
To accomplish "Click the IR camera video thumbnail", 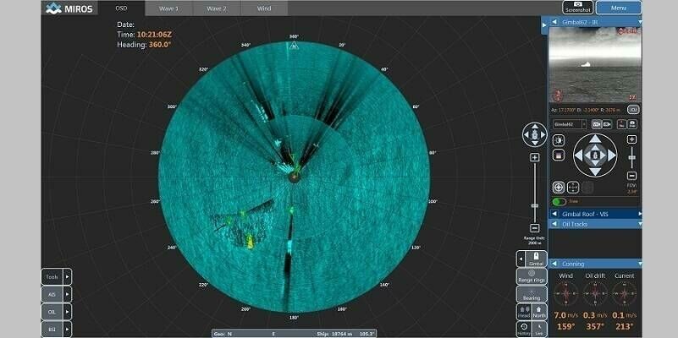I will [x=595, y=64].
